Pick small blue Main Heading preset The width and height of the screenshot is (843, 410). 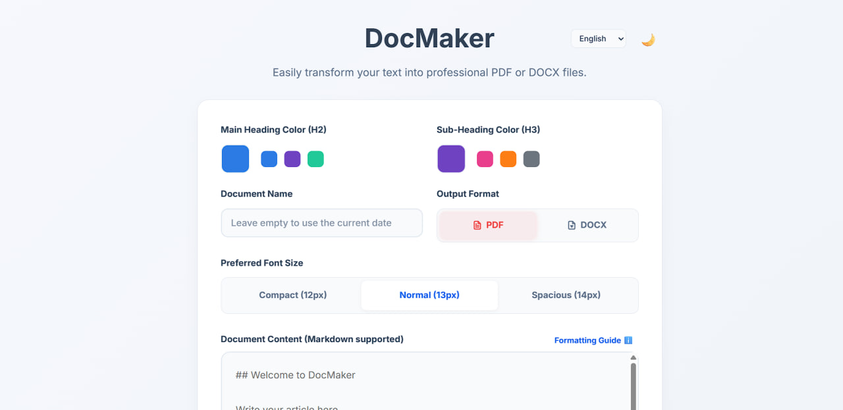pyautogui.click(x=269, y=159)
